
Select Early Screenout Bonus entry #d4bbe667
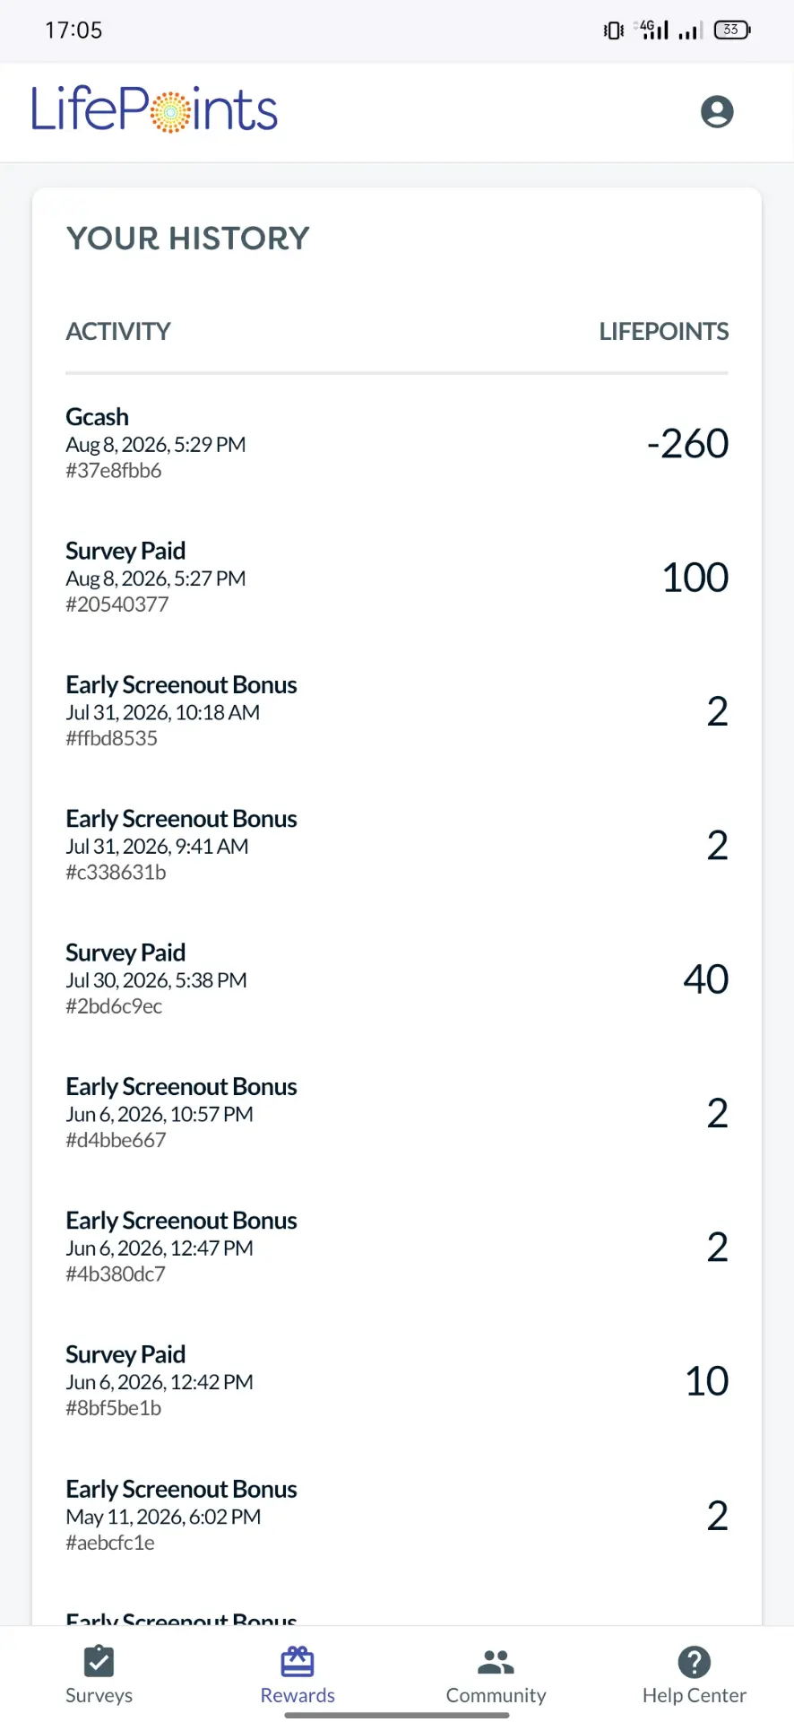[x=397, y=1113]
